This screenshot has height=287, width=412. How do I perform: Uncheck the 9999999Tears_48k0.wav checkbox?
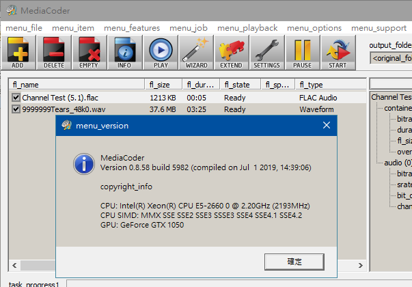[x=16, y=109]
